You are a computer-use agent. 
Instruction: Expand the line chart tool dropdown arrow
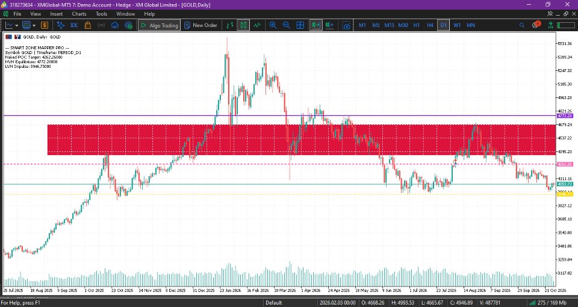point(17,25)
